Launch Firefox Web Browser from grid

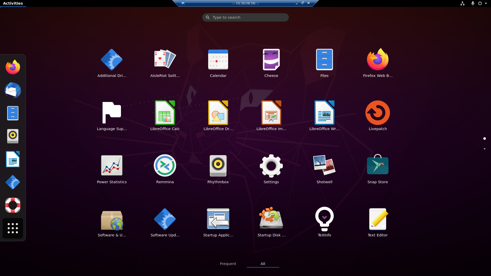pos(378,63)
